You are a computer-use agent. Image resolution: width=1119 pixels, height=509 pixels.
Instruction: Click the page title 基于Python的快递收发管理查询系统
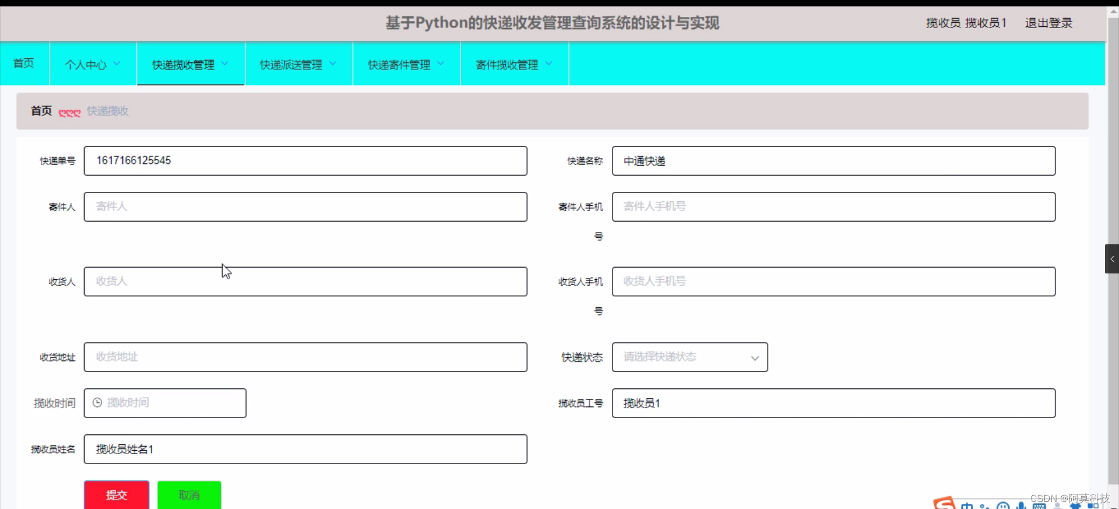pos(553,23)
